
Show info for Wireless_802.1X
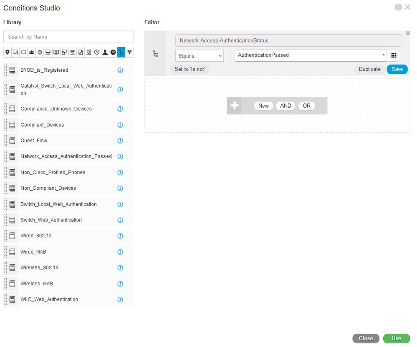(x=120, y=268)
